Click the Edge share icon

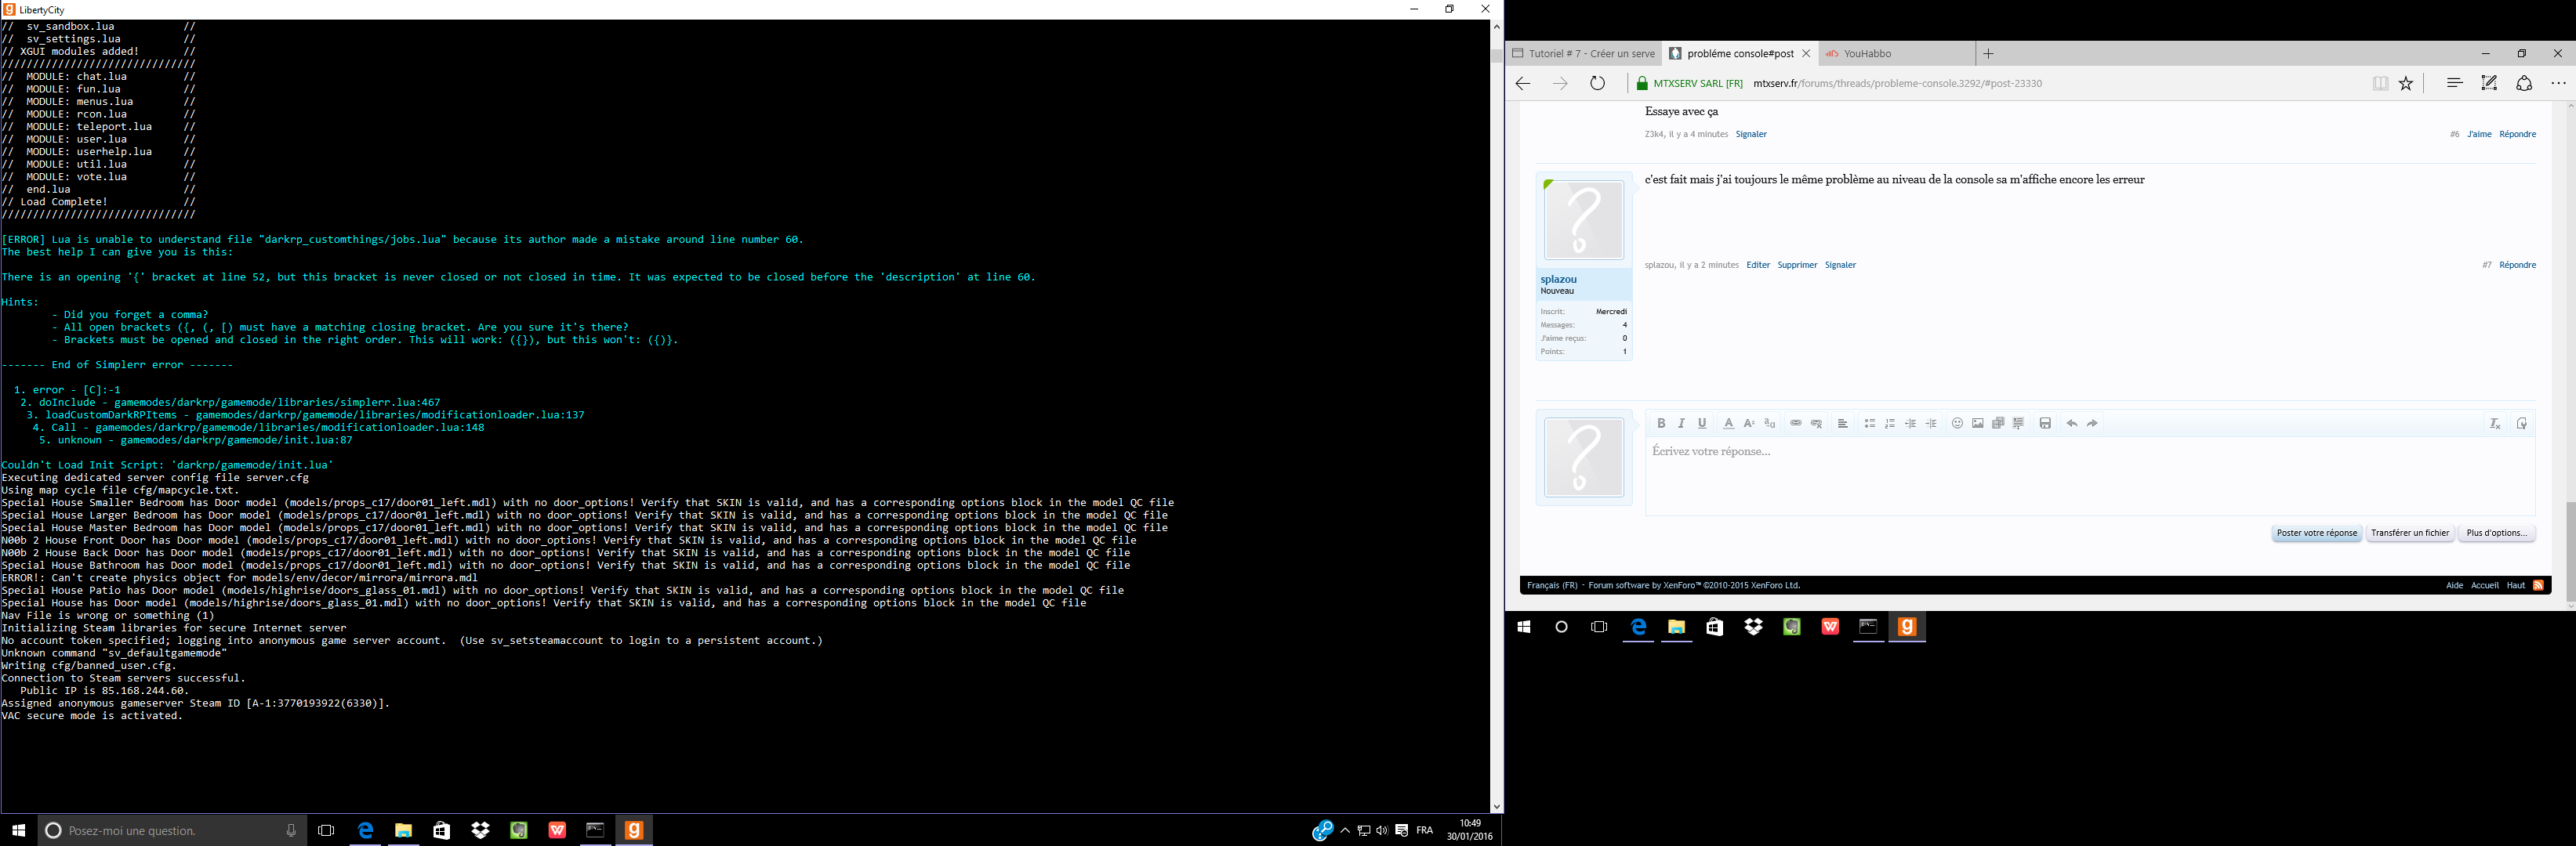point(2524,84)
